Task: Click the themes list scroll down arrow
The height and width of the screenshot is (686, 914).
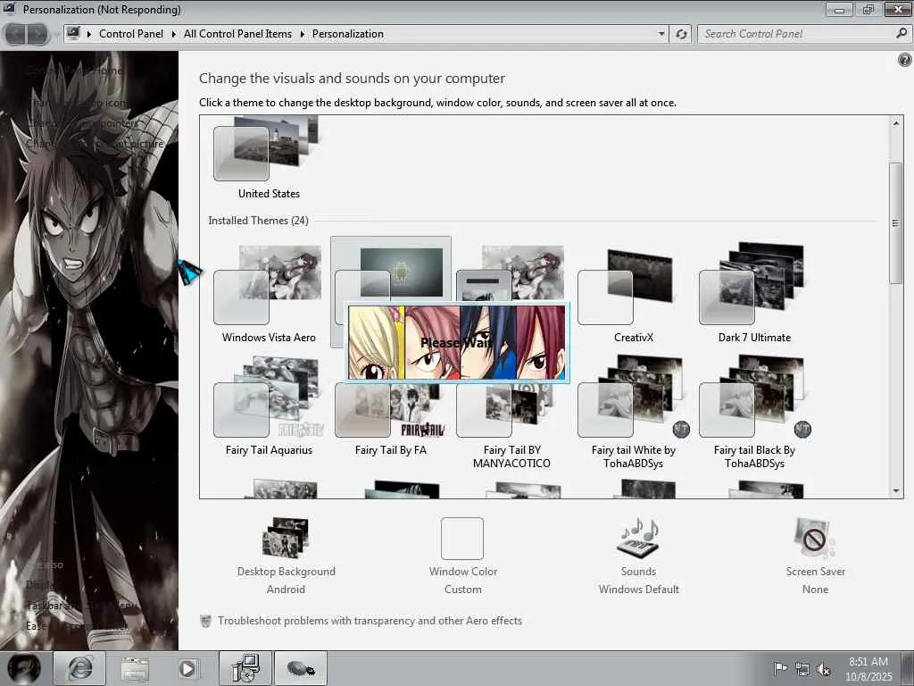Action: point(896,491)
